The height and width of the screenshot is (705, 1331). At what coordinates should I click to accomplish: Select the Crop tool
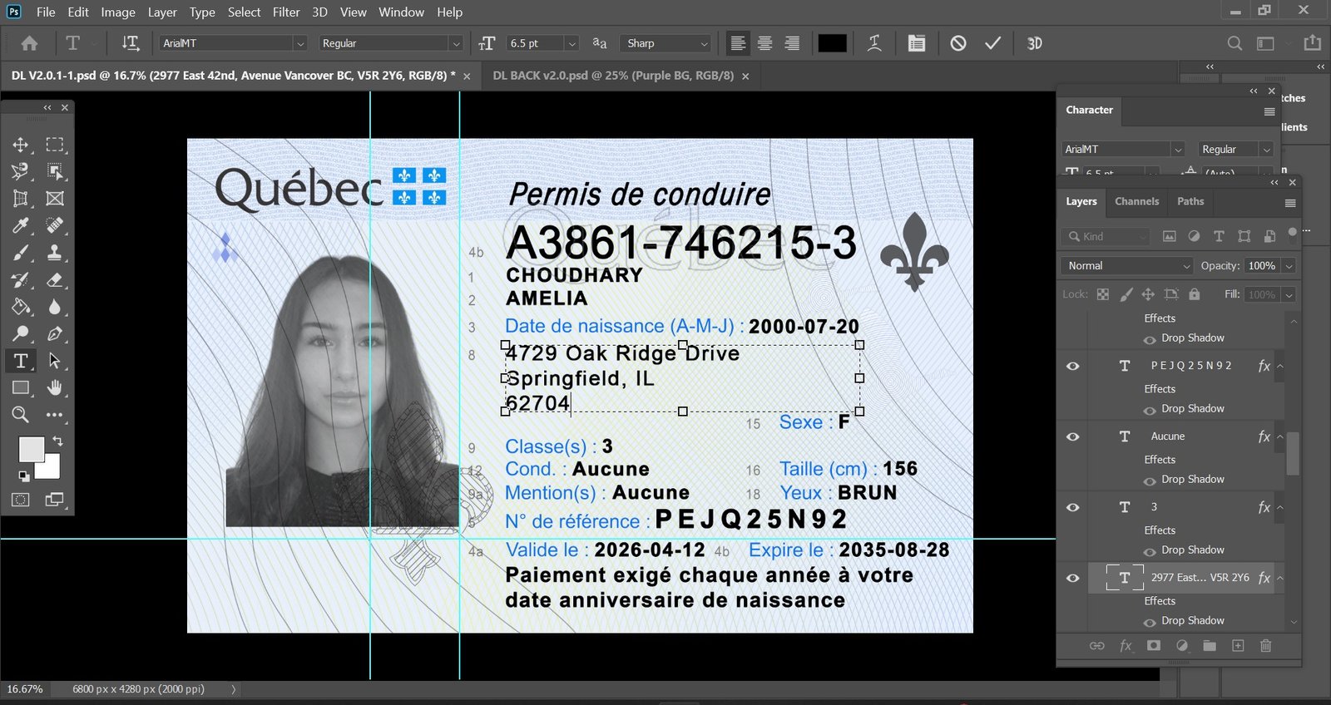pyautogui.click(x=21, y=199)
